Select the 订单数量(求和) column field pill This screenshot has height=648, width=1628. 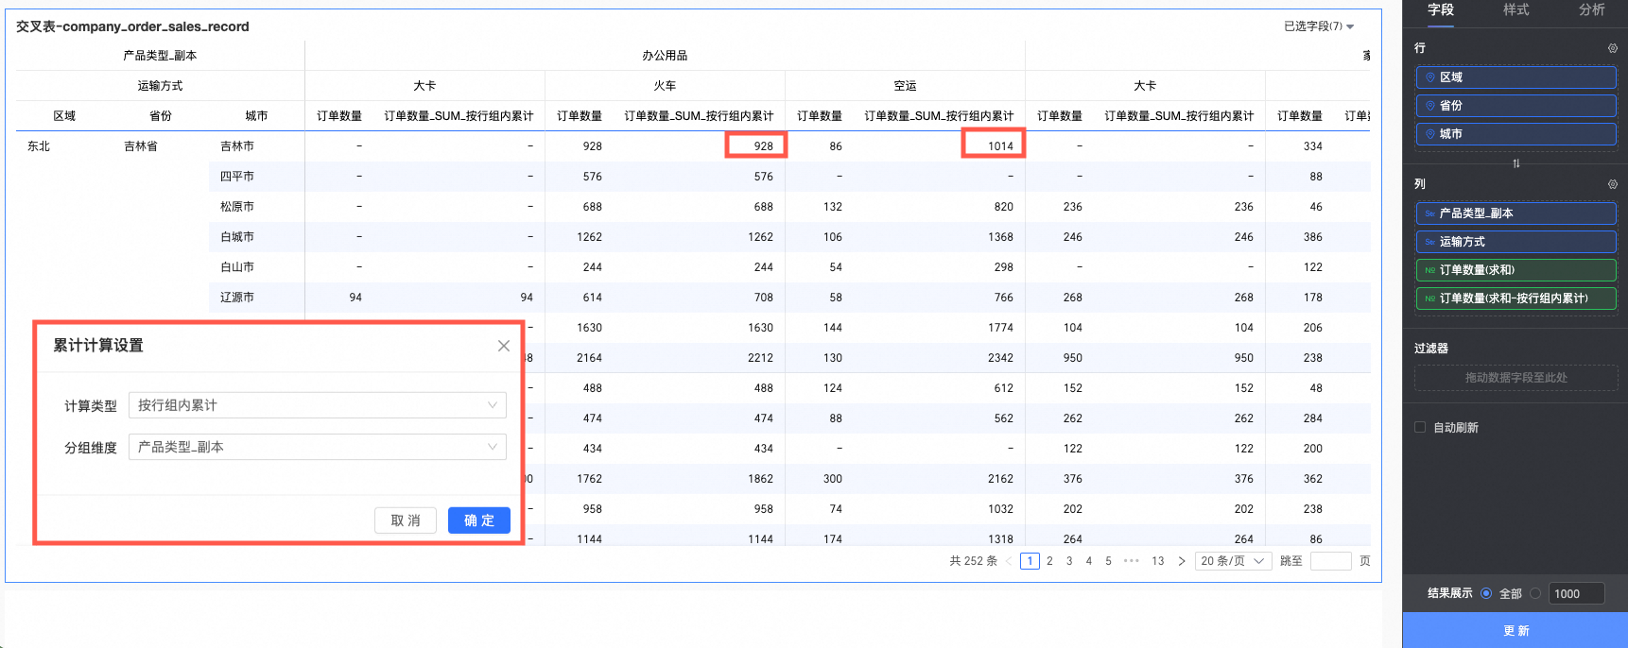point(1516,270)
